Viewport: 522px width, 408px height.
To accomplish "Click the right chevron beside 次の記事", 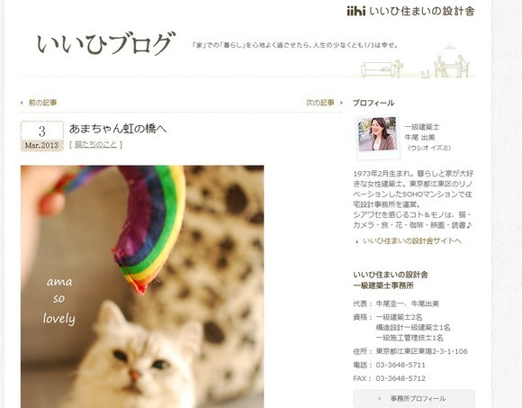I will (341, 103).
